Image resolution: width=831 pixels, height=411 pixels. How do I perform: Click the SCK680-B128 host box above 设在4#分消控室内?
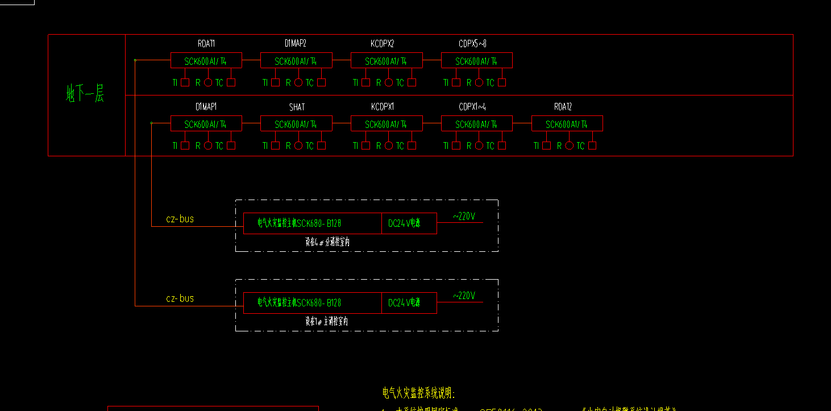[312, 223]
